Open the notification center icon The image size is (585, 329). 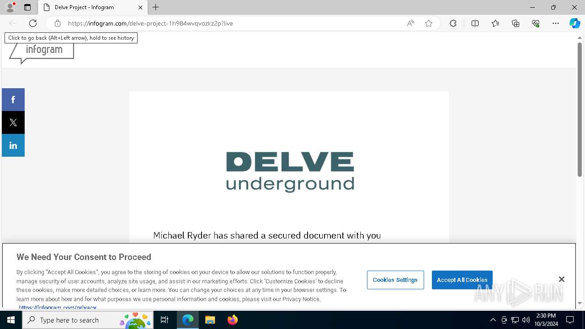tap(570, 320)
